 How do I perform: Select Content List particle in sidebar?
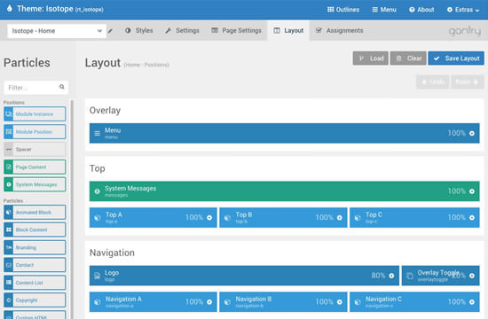pos(35,283)
